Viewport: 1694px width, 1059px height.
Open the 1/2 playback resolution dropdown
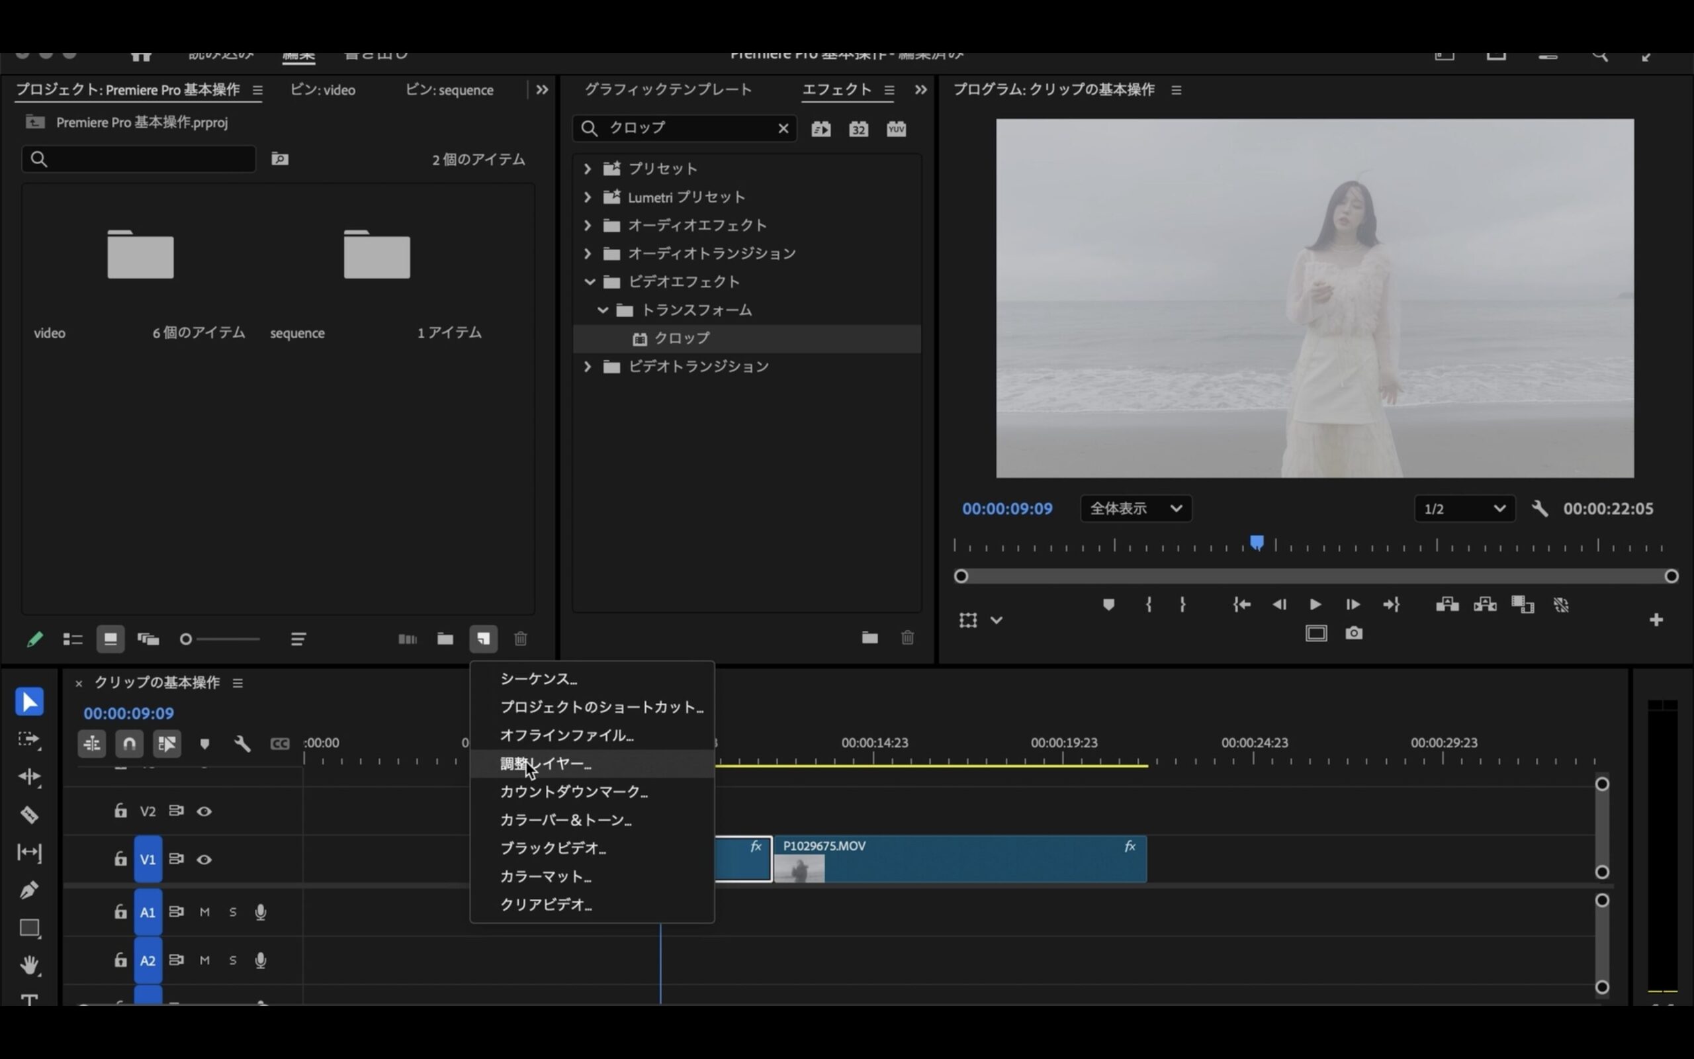coord(1464,508)
